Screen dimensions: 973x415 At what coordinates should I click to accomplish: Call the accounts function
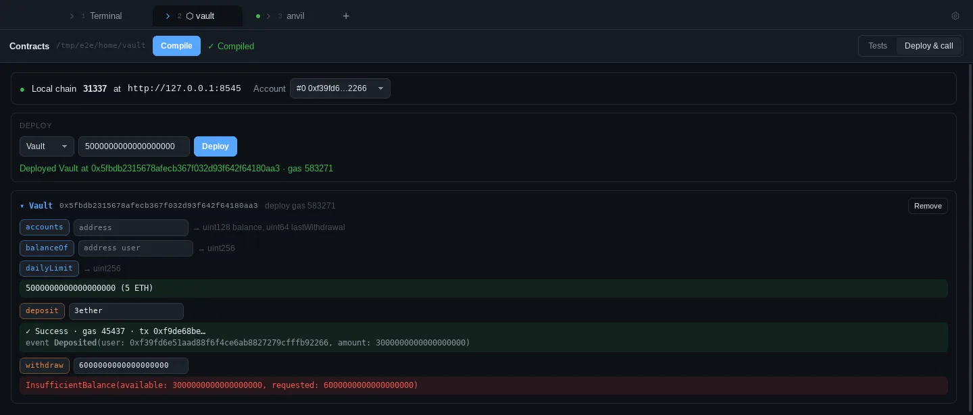(x=45, y=227)
